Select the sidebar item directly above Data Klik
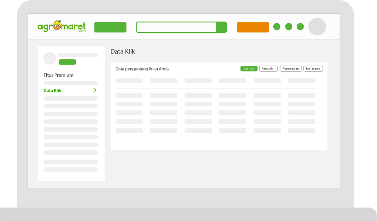The image size is (377, 221). tap(70, 83)
